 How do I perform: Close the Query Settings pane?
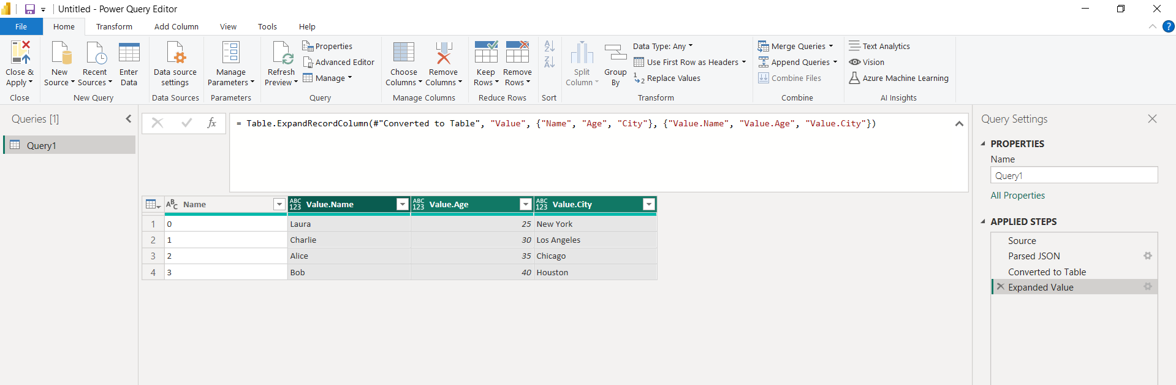click(1152, 119)
